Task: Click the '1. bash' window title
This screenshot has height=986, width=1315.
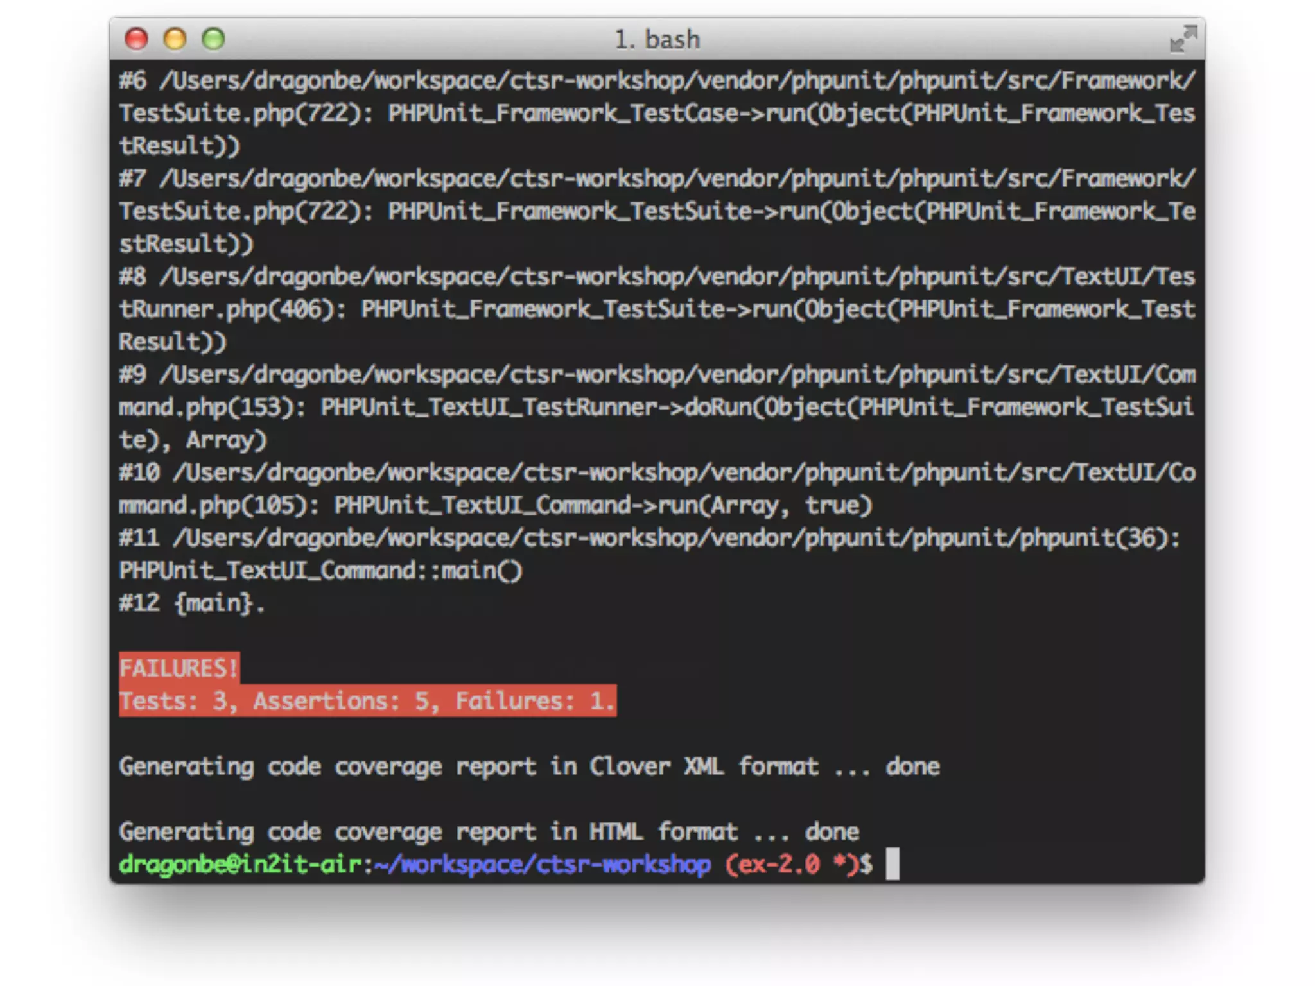Action: (657, 40)
